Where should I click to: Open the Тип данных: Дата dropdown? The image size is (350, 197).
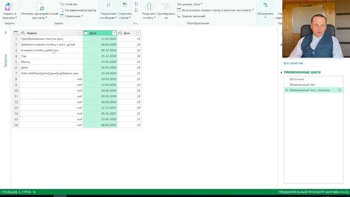[x=189, y=4]
